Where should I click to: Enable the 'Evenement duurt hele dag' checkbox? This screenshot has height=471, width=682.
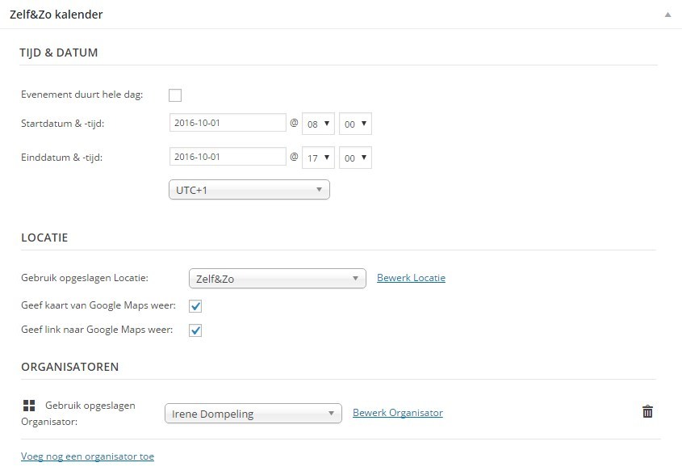coord(175,95)
